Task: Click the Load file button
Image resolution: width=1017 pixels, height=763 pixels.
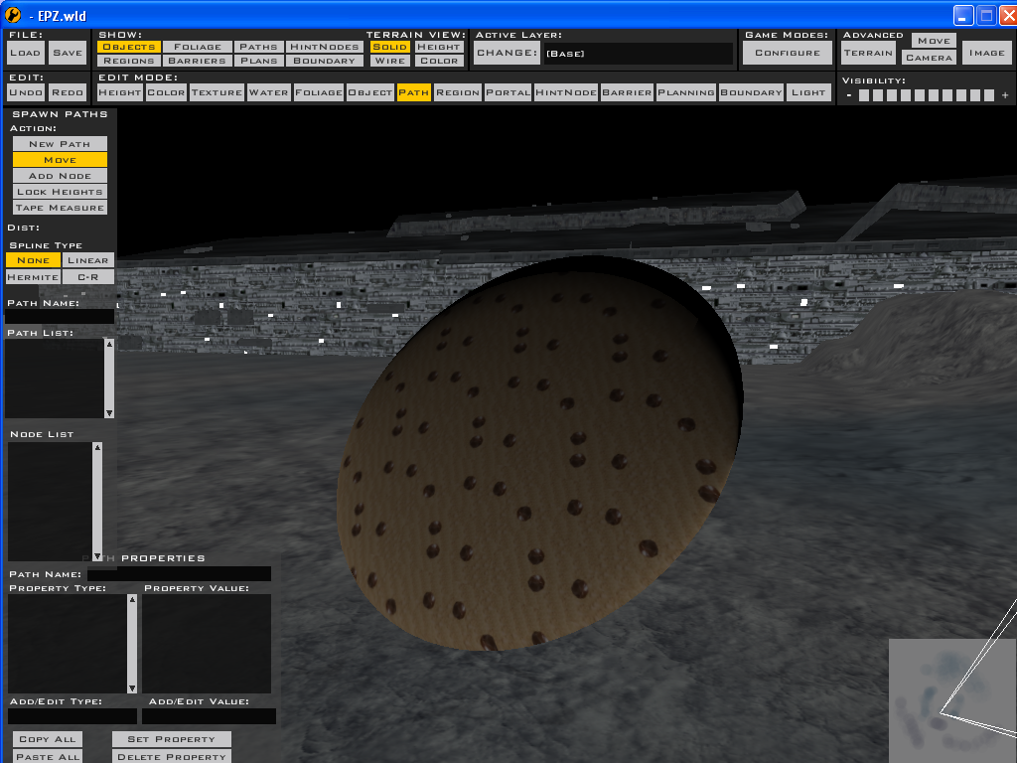Action: pyautogui.click(x=26, y=54)
